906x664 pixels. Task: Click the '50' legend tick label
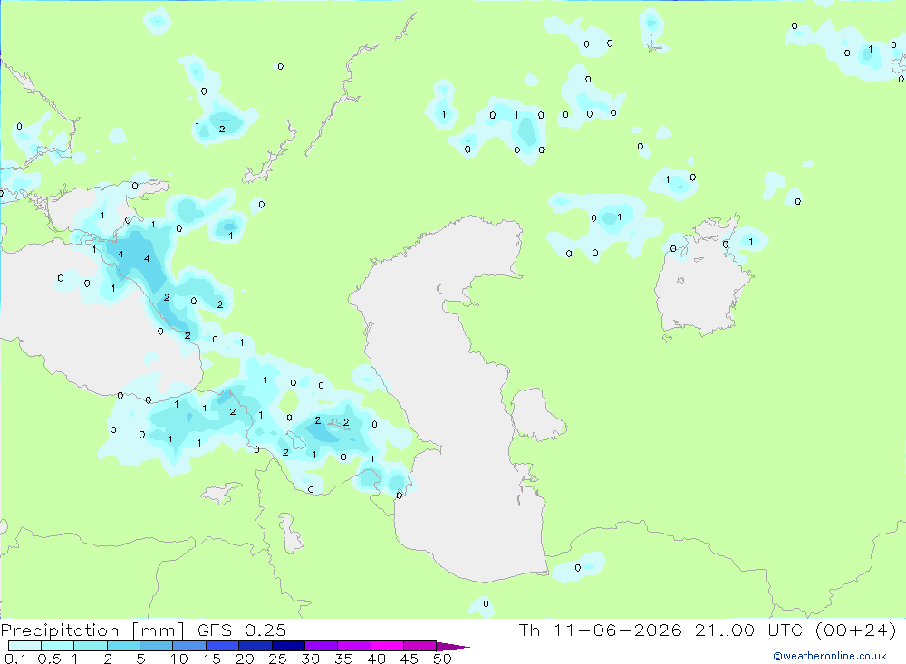[x=442, y=659]
